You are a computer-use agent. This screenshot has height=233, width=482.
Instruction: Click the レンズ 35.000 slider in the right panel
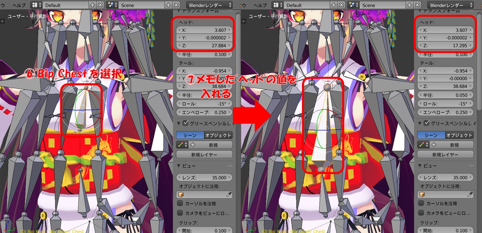[446, 177]
